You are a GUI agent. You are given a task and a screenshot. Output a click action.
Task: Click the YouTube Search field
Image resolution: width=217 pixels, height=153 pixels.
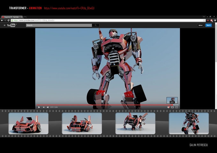point(59,25)
